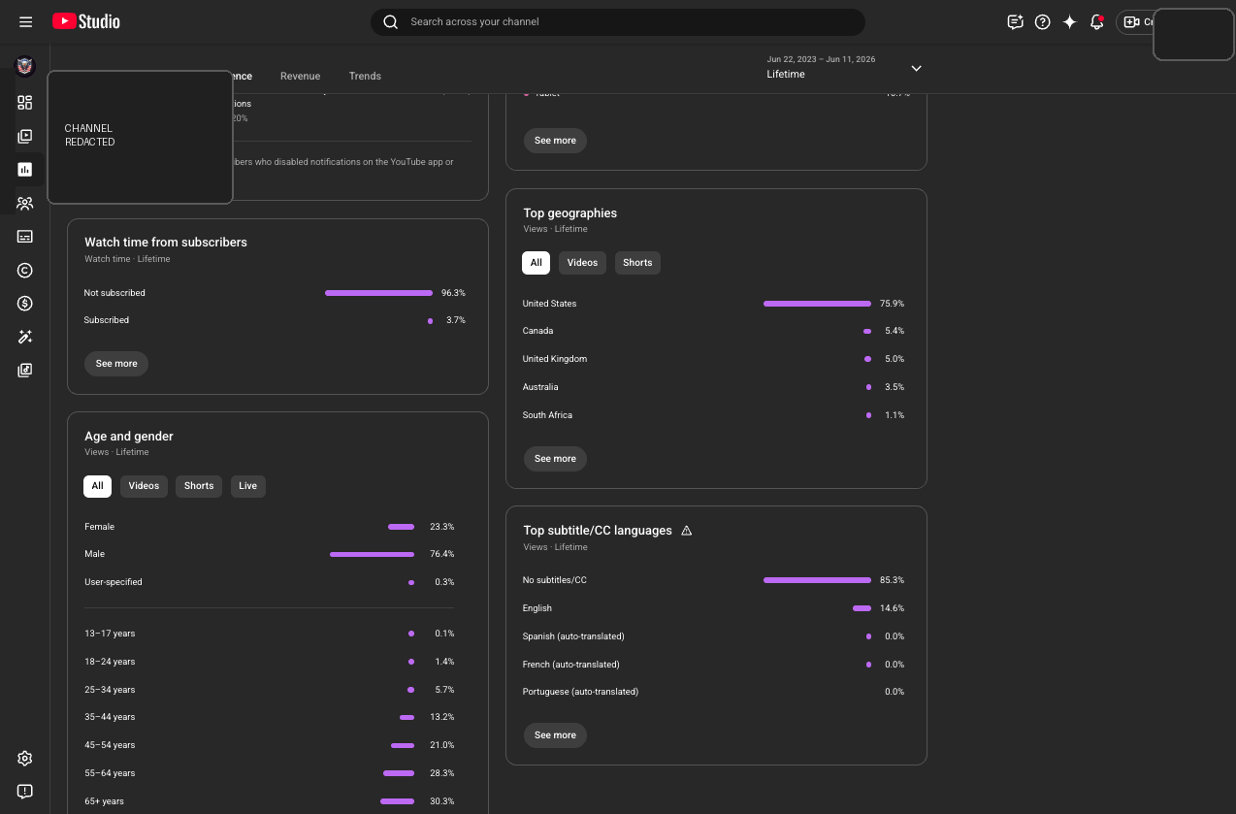Select the Shorts filter under Age and gender
This screenshot has width=1236, height=814.
click(199, 486)
